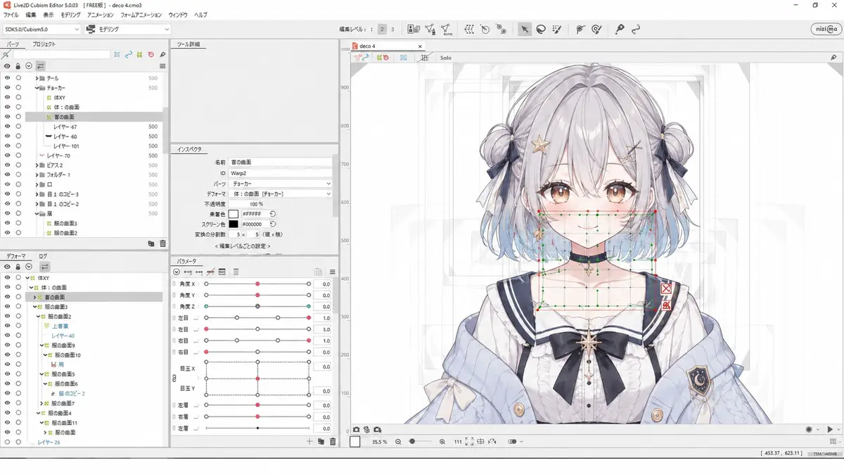Select edit level 2 button
Screen dimensions: 844x475
pyautogui.click(x=382, y=29)
